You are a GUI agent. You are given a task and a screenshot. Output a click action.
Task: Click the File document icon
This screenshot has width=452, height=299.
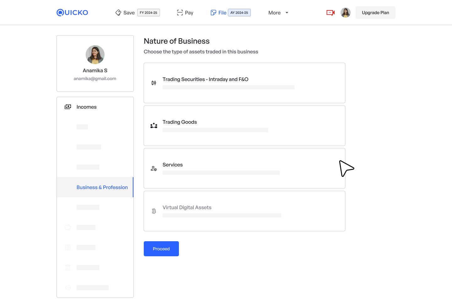point(213,13)
